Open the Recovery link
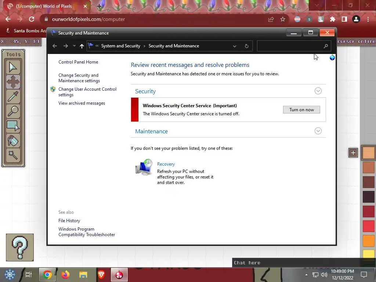Image resolution: width=376 pixels, height=282 pixels. 166,164
